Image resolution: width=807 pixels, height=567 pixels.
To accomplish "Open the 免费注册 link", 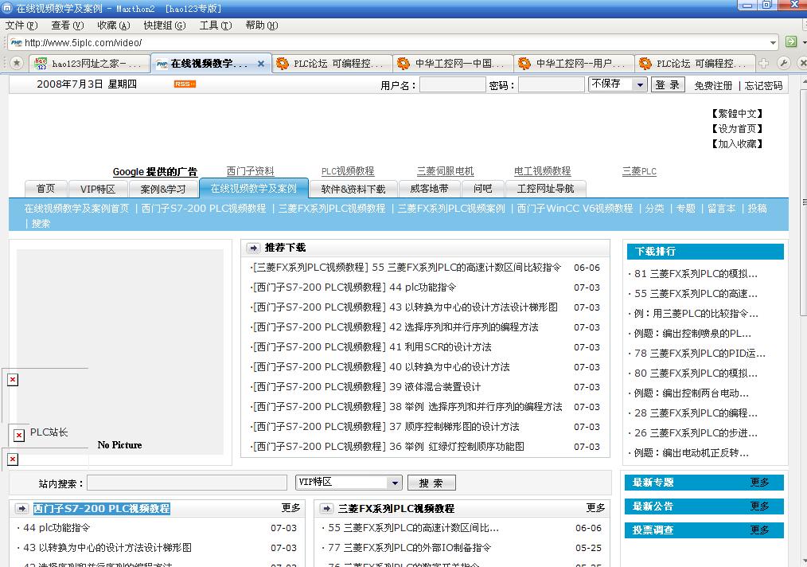I will pos(713,85).
